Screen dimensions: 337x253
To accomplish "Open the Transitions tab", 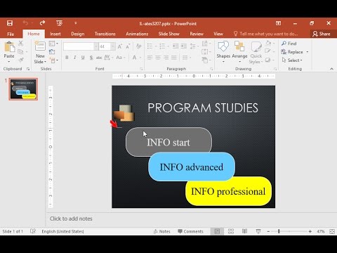I will click(x=105, y=34).
